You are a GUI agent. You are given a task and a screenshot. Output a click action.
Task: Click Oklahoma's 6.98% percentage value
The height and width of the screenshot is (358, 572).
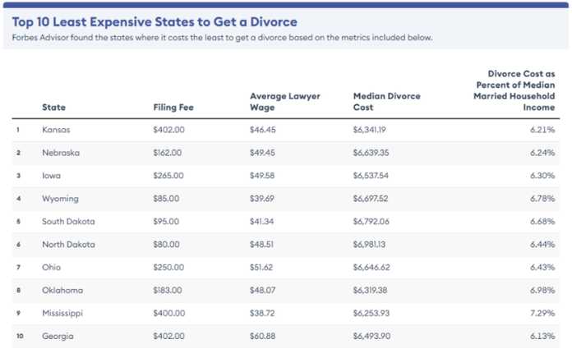(x=542, y=291)
